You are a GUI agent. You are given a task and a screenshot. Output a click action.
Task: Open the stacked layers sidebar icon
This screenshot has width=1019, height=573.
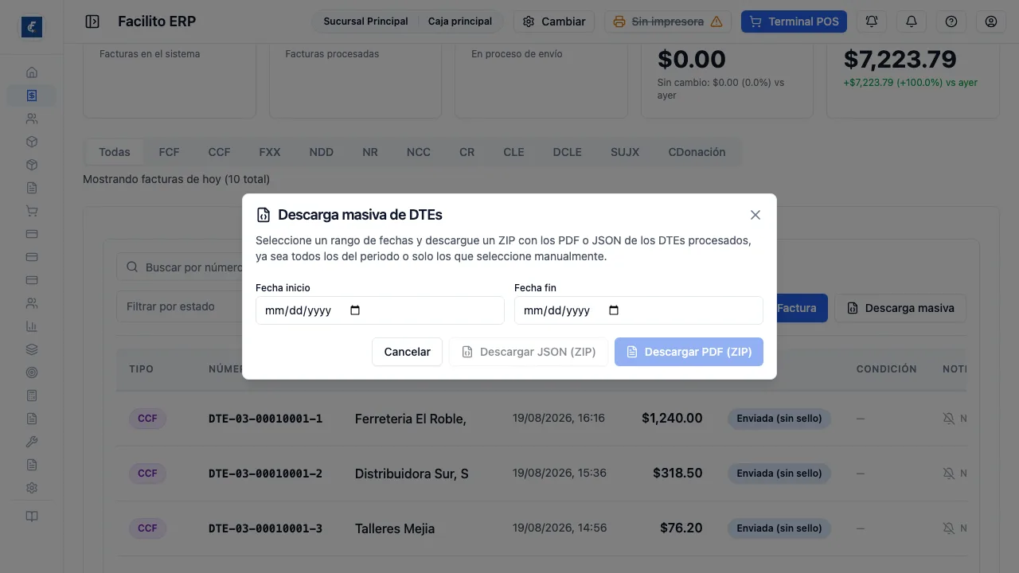pos(32,349)
